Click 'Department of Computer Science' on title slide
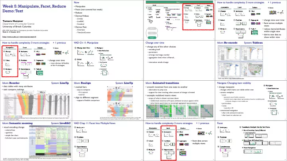Screen dimensions: 287x161 pos(18,24)
